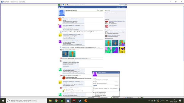Screen dimensions: 184x103
Task: Open the yellow recent photo with purple flower
Action: click(122, 50)
